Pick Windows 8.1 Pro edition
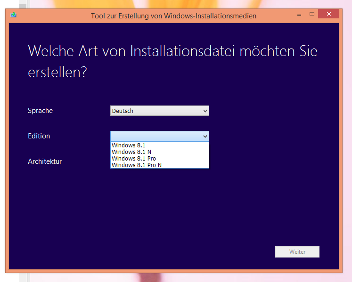352x282 pixels. [x=160, y=158]
